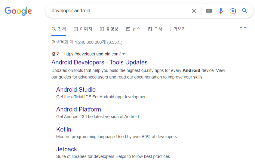
Task: Click the result count text 1,240,000,000개
Action: click(x=91, y=42)
